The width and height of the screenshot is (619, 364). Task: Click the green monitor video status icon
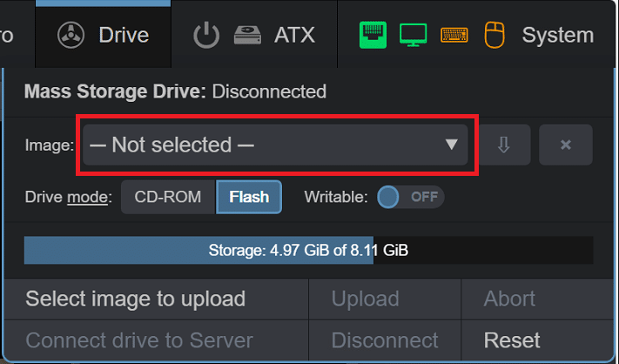pos(413,35)
